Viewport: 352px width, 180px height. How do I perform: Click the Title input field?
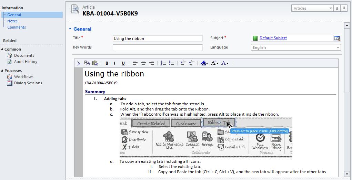click(158, 38)
